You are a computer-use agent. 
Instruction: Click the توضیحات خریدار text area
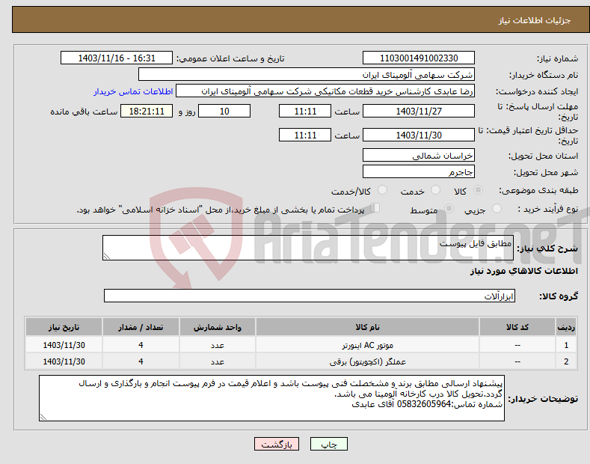point(271,398)
